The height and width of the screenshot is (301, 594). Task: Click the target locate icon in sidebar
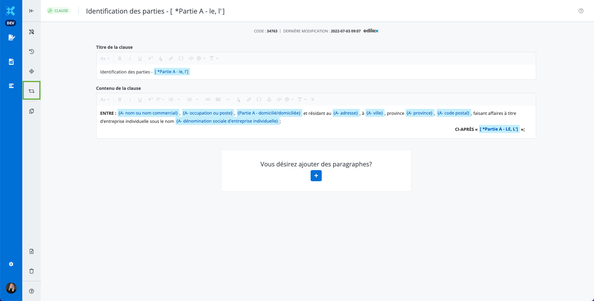32,71
